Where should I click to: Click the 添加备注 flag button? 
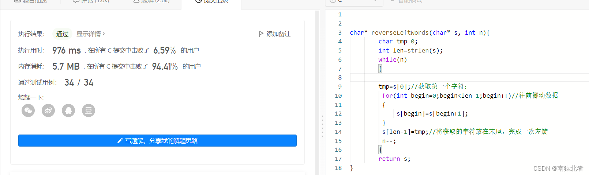click(x=275, y=34)
